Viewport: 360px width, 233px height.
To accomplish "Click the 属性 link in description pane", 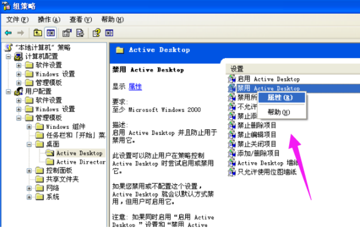I will pos(135,87).
